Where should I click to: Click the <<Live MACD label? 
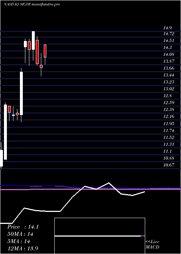click(x=152, y=245)
